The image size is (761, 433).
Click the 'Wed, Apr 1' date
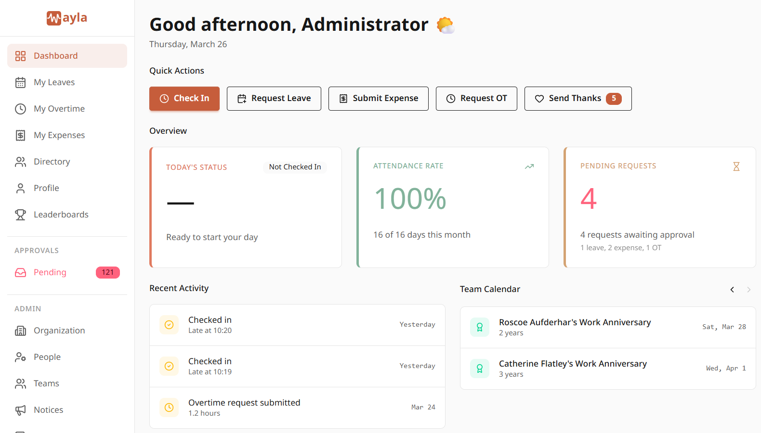coord(726,369)
